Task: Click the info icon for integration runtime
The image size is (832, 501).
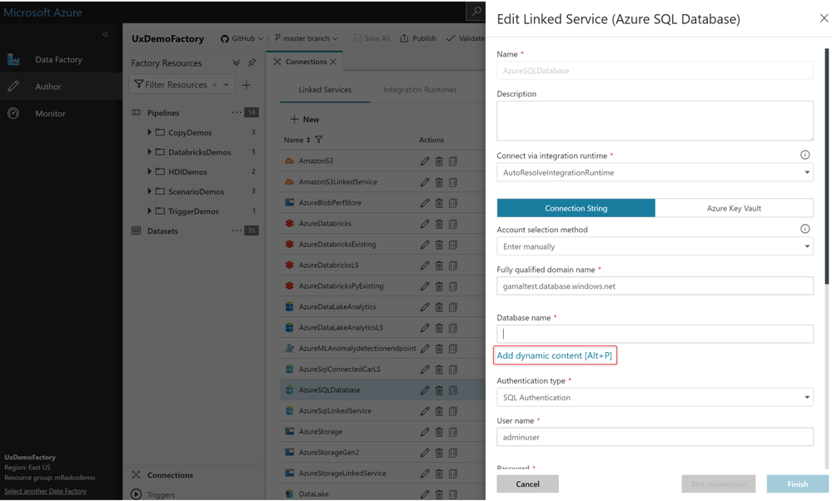Action: click(x=805, y=155)
